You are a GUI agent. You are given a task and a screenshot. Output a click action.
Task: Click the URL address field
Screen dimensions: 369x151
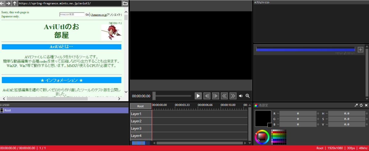tap(70, 3)
